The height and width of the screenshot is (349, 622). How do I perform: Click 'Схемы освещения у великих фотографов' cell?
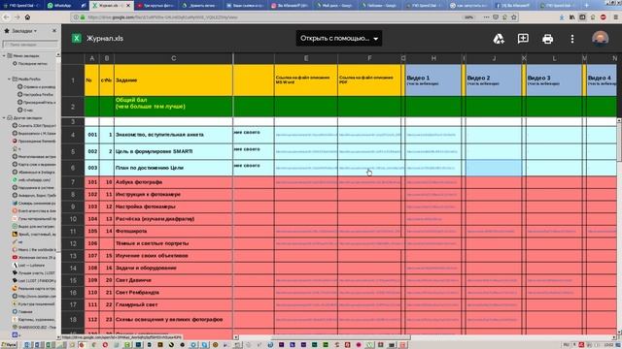173,319
